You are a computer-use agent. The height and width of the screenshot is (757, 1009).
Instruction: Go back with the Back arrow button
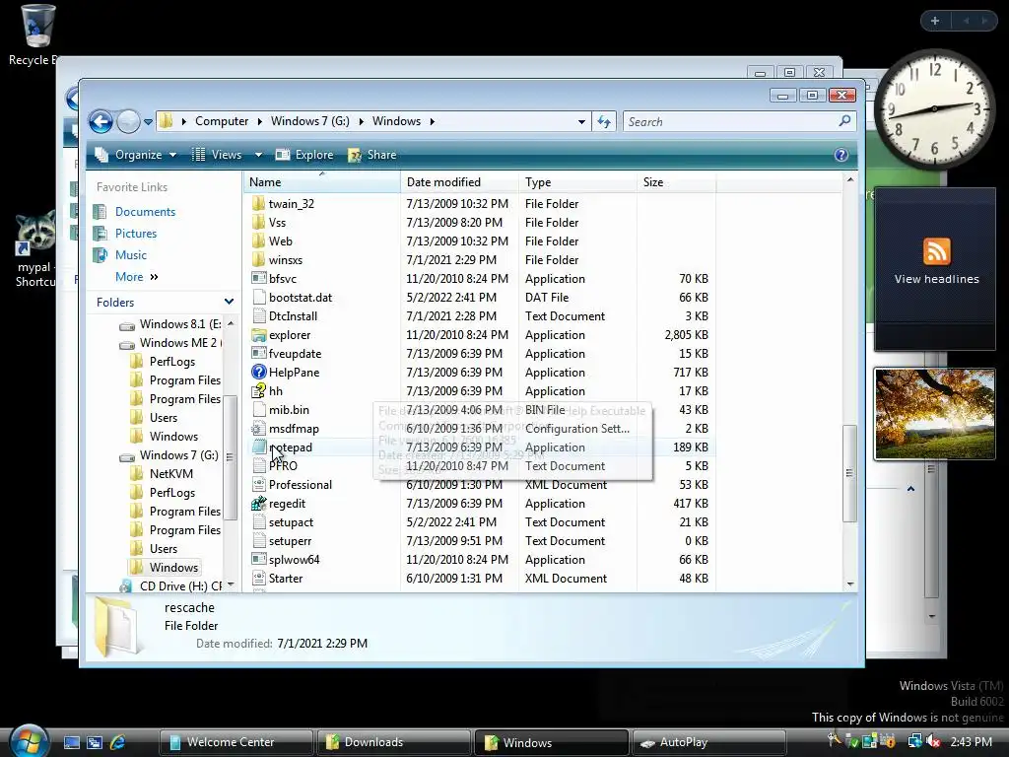(x=101, y=121)
